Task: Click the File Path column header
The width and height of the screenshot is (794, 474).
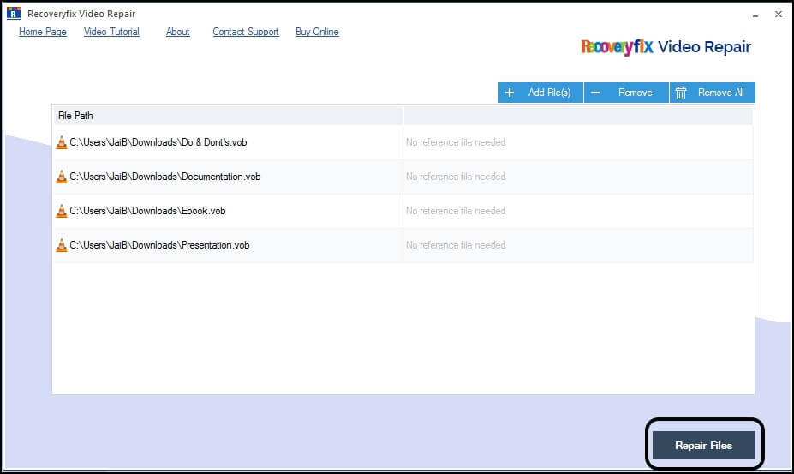Action: (x=228, y=116)
